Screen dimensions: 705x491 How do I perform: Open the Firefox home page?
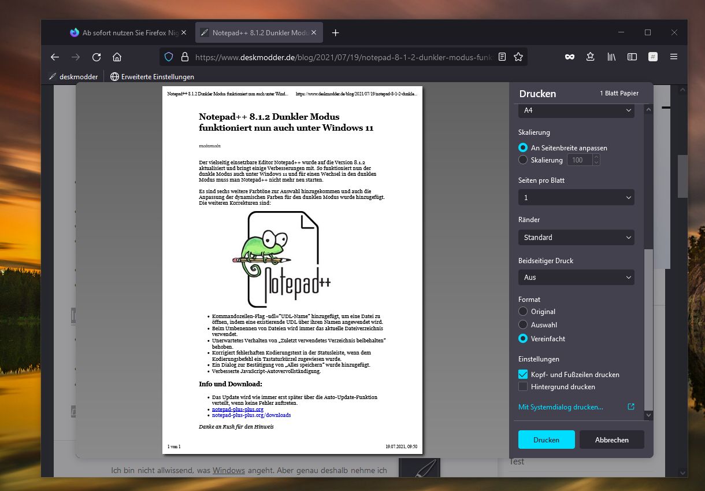[x=117, y=57]
